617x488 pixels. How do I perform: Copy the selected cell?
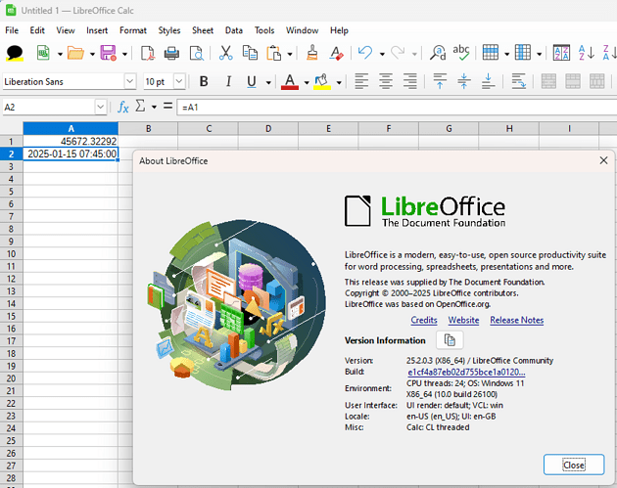coord(250,53)
